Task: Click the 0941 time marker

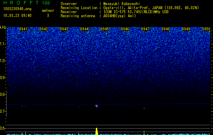Action: 23,29
